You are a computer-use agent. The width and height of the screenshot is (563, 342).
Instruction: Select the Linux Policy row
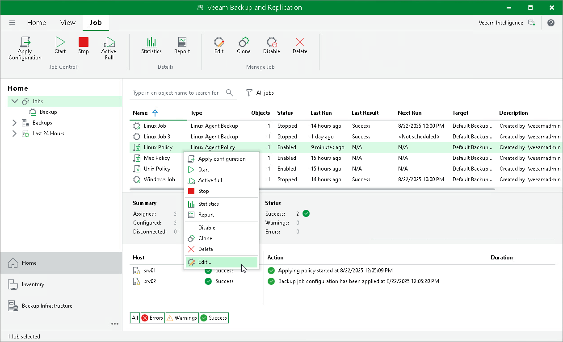point(346,147)
